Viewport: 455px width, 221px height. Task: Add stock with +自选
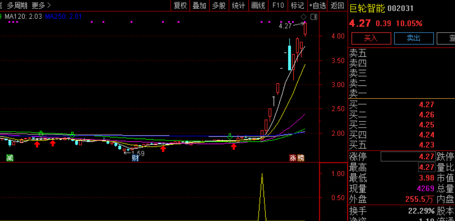click(x=317, y=5)
